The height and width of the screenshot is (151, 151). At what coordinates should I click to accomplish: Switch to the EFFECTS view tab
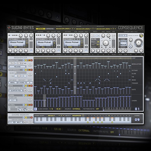(x=50, y=29)
